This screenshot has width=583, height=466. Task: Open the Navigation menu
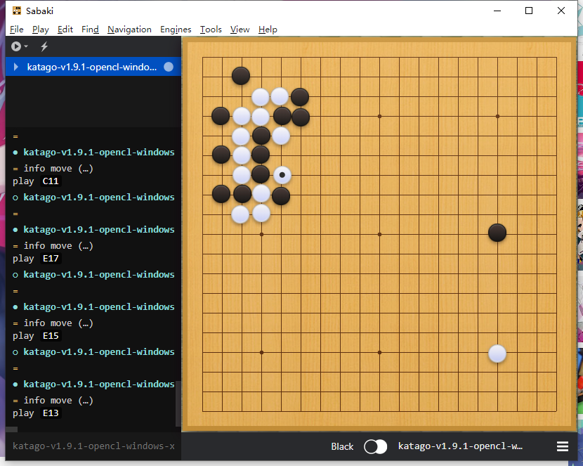coord(129,30)
